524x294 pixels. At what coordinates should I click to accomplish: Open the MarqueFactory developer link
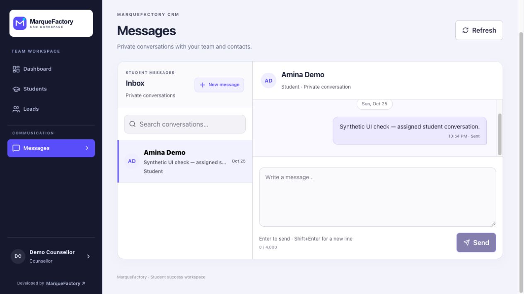[65, 283]
